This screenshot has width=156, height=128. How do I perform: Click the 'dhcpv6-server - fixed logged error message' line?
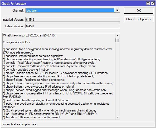[x=56, y=90]
